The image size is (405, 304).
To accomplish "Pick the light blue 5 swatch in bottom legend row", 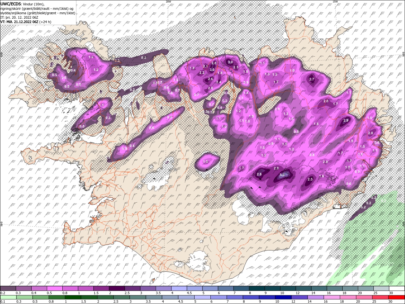I will [202, 297].
